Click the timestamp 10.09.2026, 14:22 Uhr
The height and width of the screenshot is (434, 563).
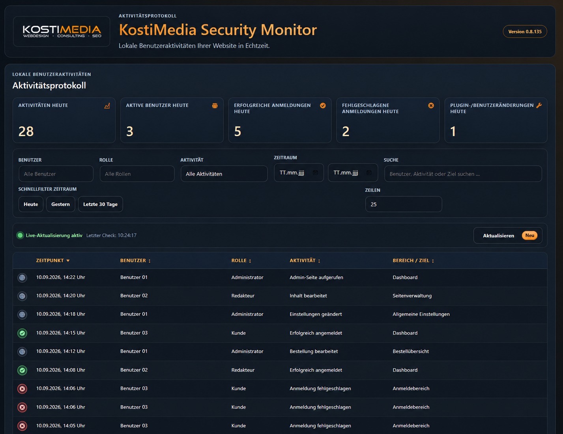click(x=61, y=277)
